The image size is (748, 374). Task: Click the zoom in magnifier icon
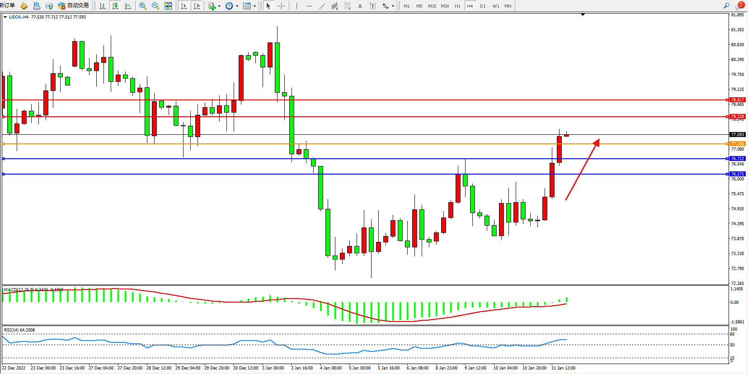[x=143, y=6]
